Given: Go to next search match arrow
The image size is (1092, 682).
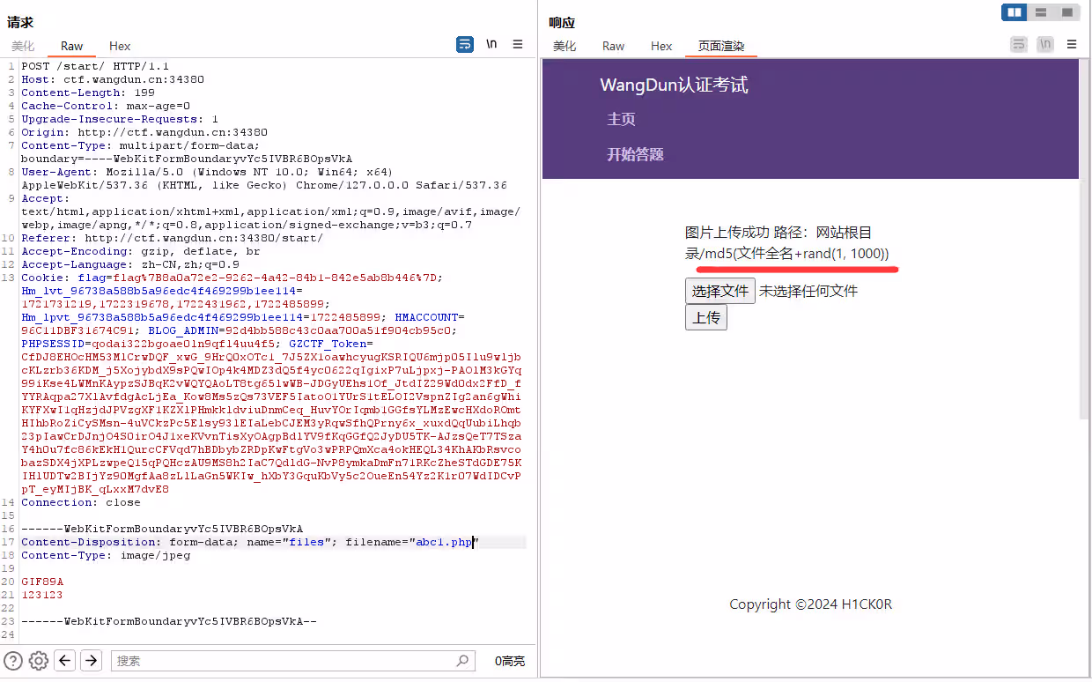Looking at the screenshot, I should click(x=91, y=661).
